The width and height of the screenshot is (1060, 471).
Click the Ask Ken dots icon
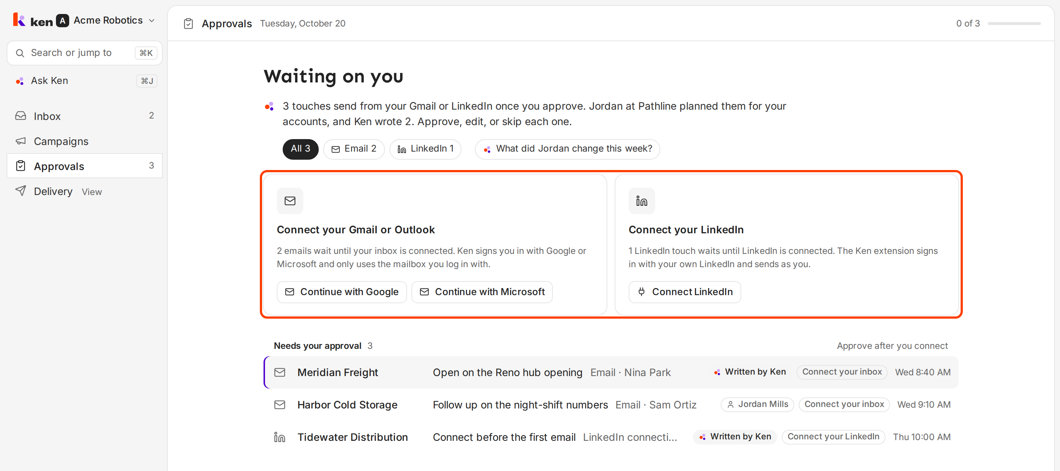click(20, 81)
